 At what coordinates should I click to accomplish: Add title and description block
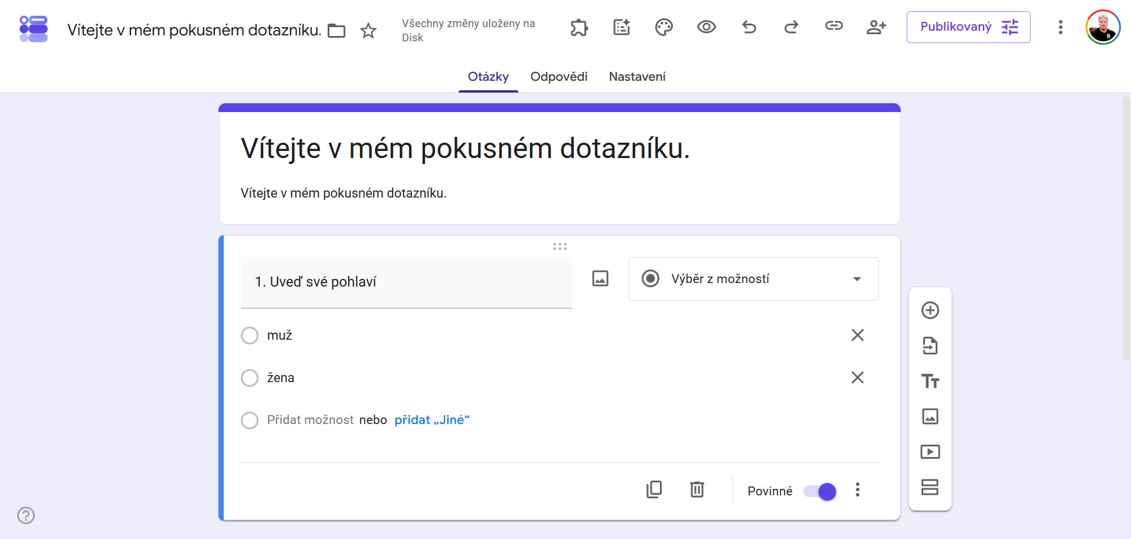point(930,381)
